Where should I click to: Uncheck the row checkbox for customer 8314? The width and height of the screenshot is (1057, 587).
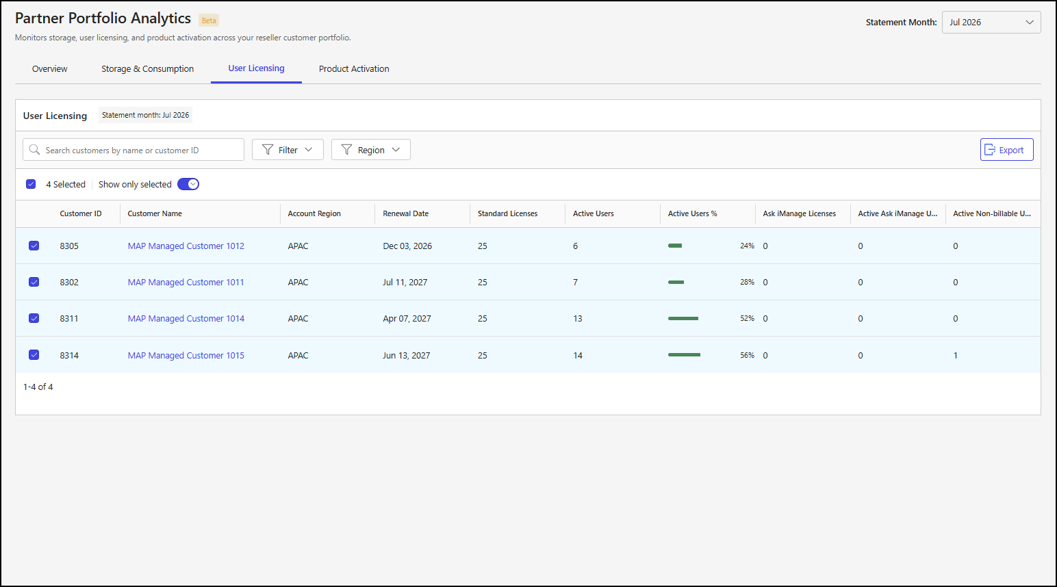pos(34,354)
